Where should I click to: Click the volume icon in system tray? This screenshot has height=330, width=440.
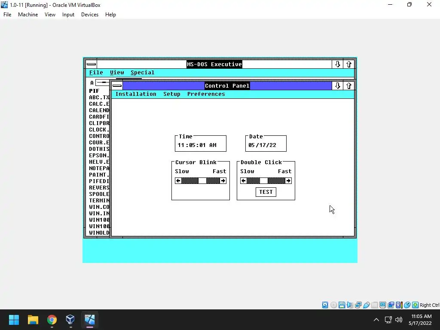[399, 320]
